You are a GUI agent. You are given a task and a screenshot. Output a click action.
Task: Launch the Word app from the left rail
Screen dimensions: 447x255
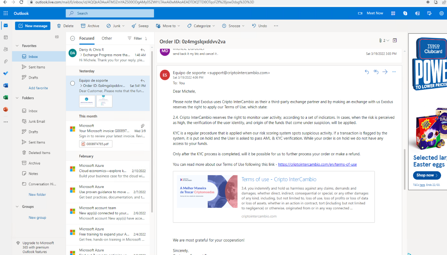(6, 85)
